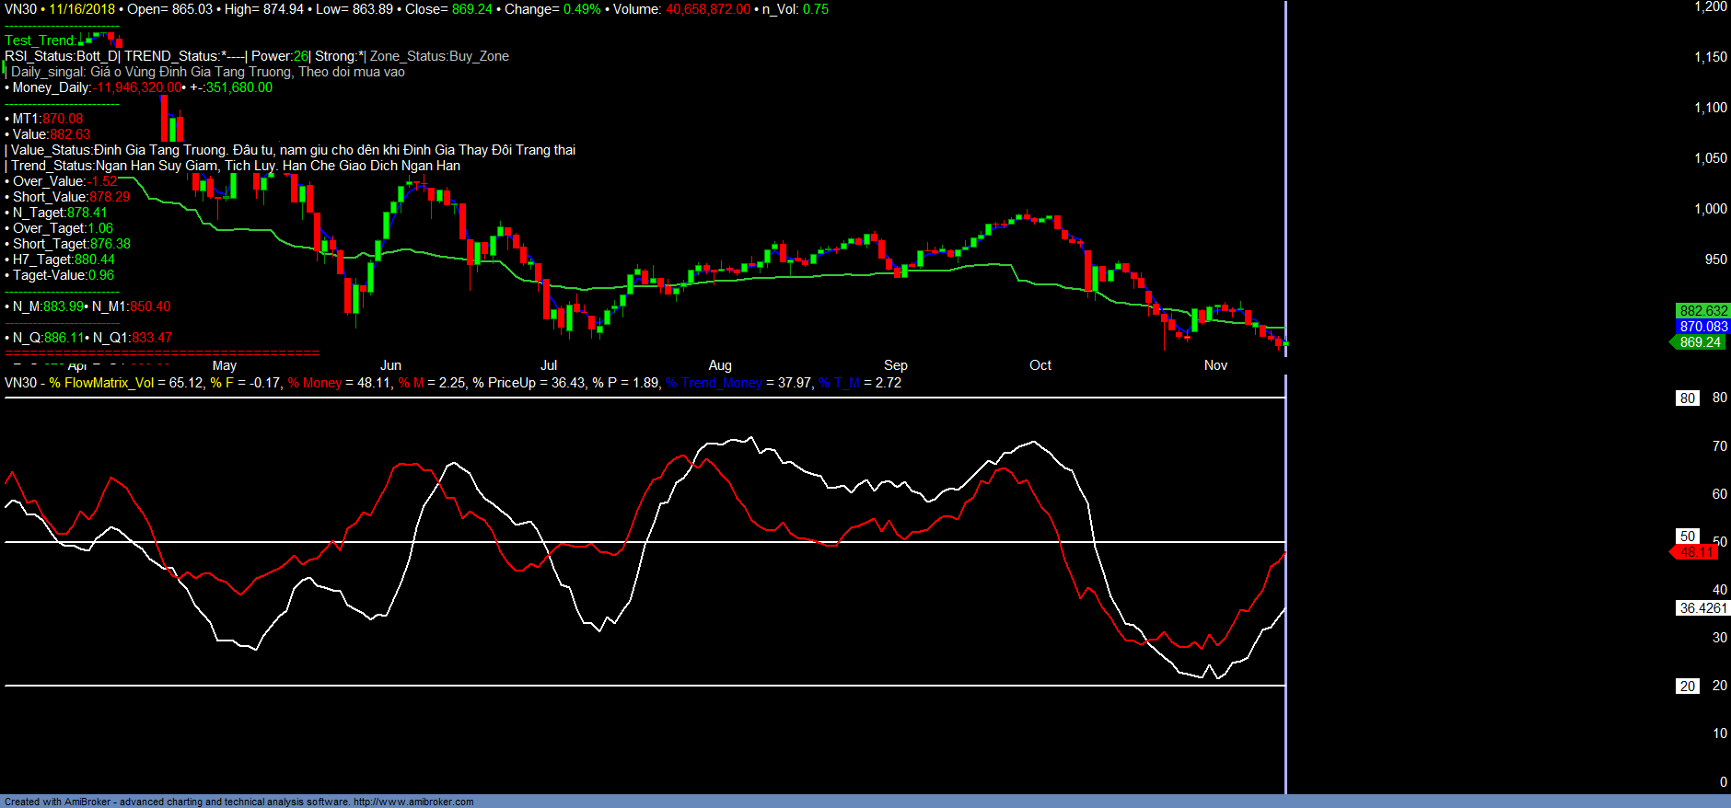Click the green 869.24 close price tag
This screenshot has width=1731, height=808.
tap(1699, 342)
